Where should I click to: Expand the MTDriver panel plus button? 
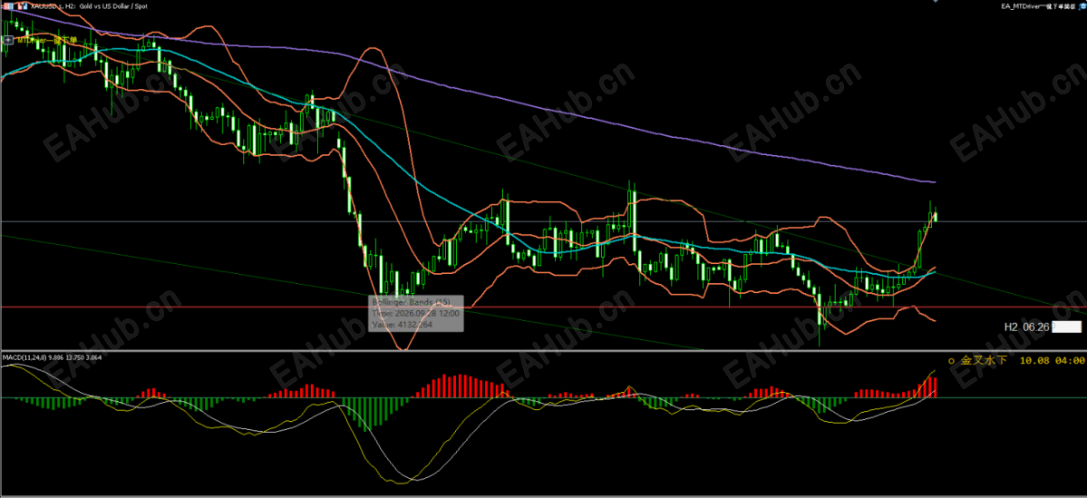tap(8, 40)
